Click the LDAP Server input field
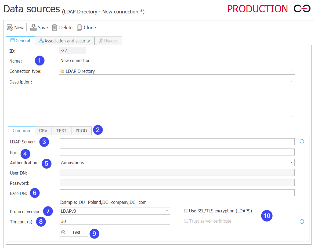Viewport: 318px width, 250px height. coord(177,142)
